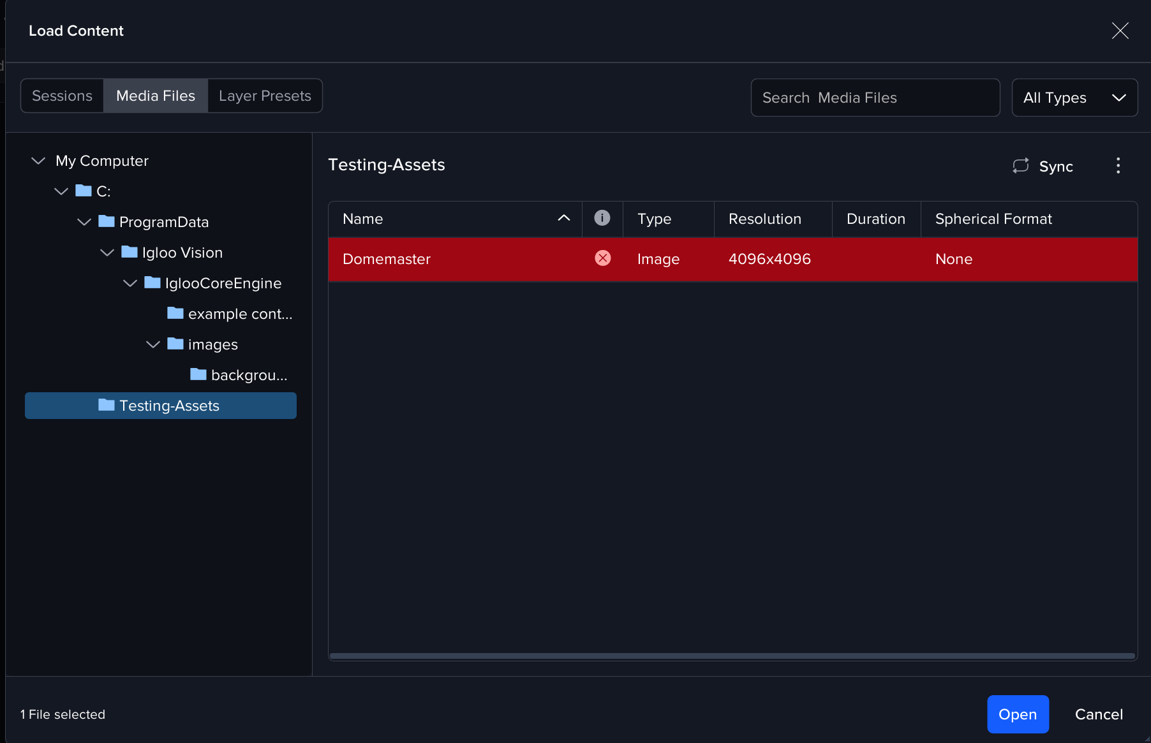Open the three-dot more options menu
Screen dimensions: 1151x743
tap(1118, 166)
